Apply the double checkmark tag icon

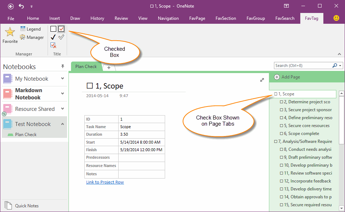click(x=61, y=37)
